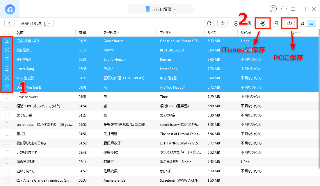Click artist 藤田麻衣子

112,143
